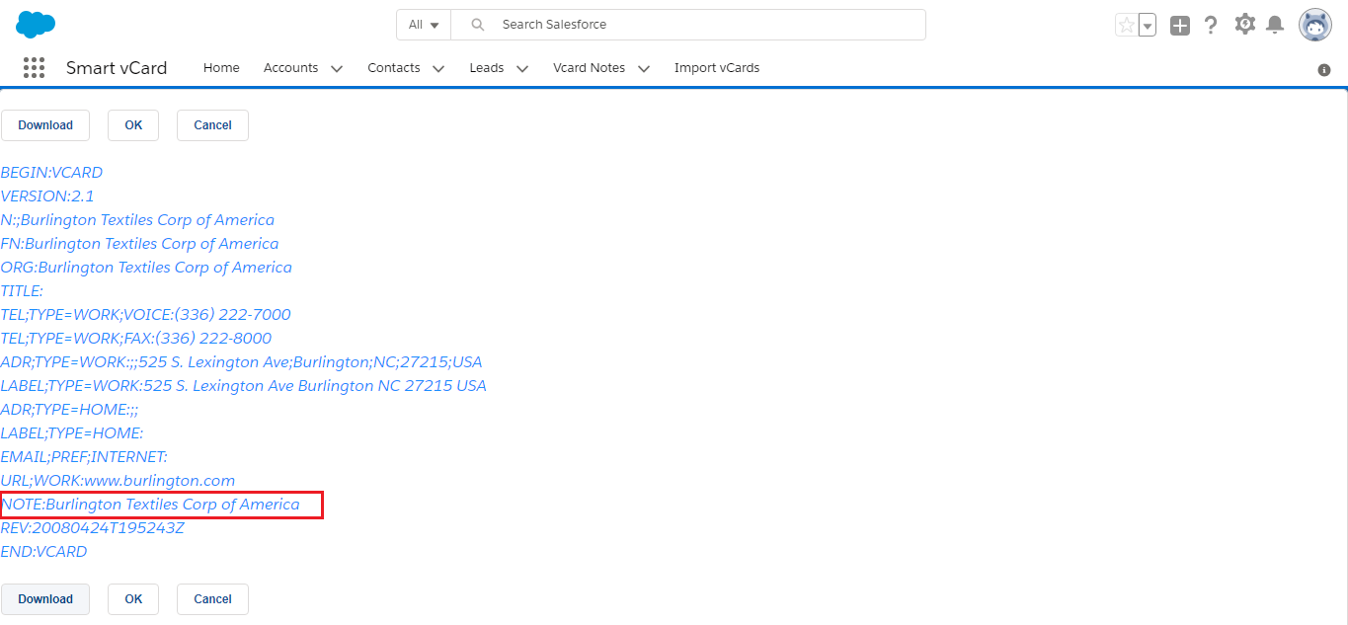Click the top OK button

click(x=133, y=125)
